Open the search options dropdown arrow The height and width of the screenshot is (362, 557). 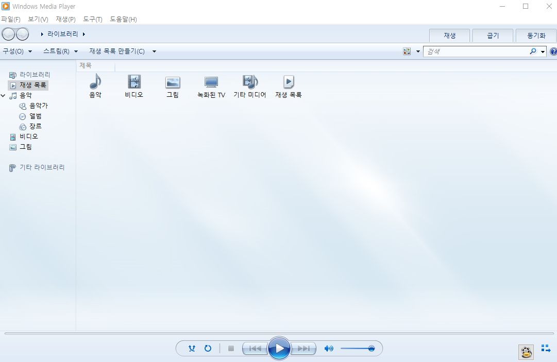543,52
